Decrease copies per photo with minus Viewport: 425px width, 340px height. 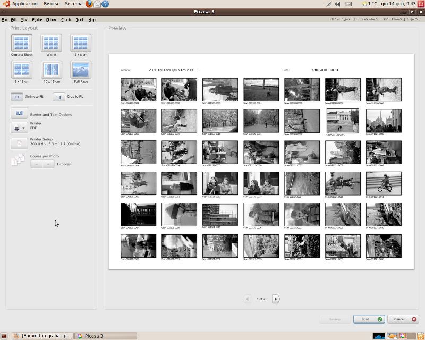coord(36,164)
